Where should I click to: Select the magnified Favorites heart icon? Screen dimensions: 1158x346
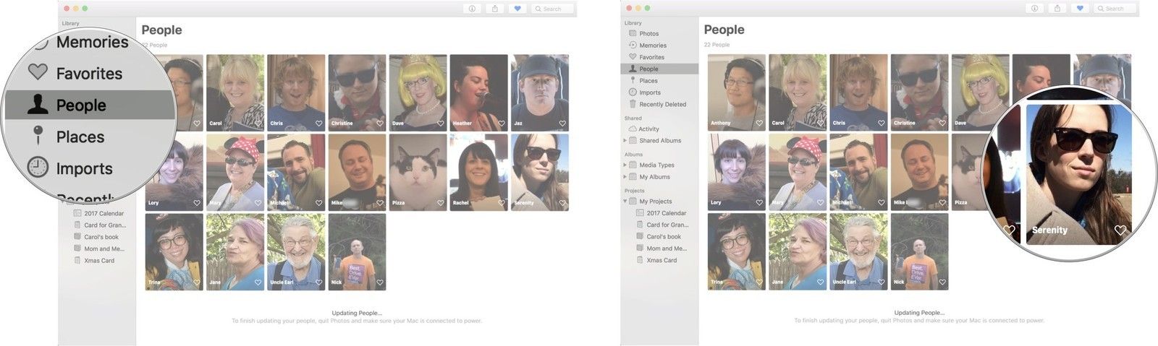tap(38, 72)
